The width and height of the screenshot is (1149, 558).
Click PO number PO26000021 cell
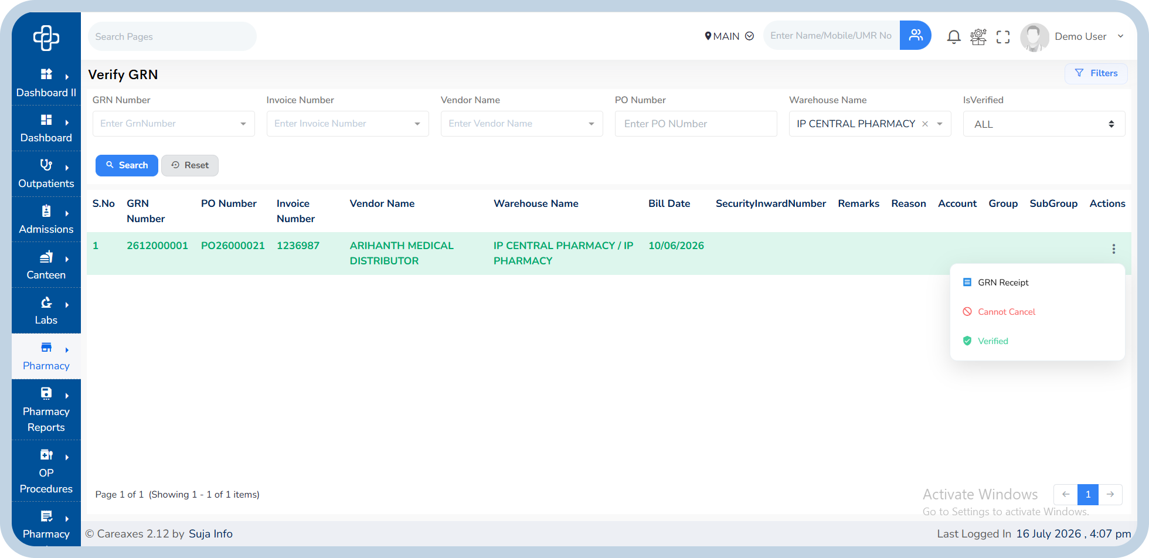[x=233, y=246]
